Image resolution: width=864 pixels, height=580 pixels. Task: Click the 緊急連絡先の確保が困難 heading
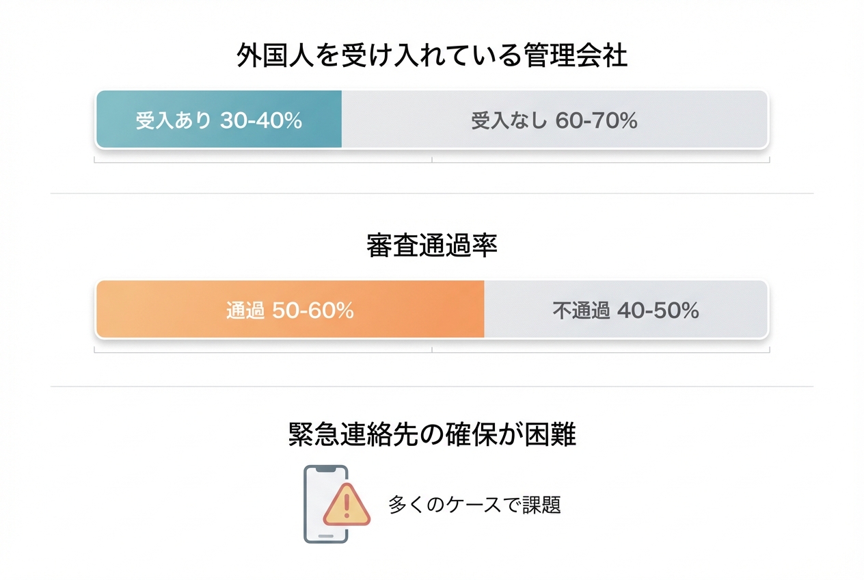pos(432,435)
